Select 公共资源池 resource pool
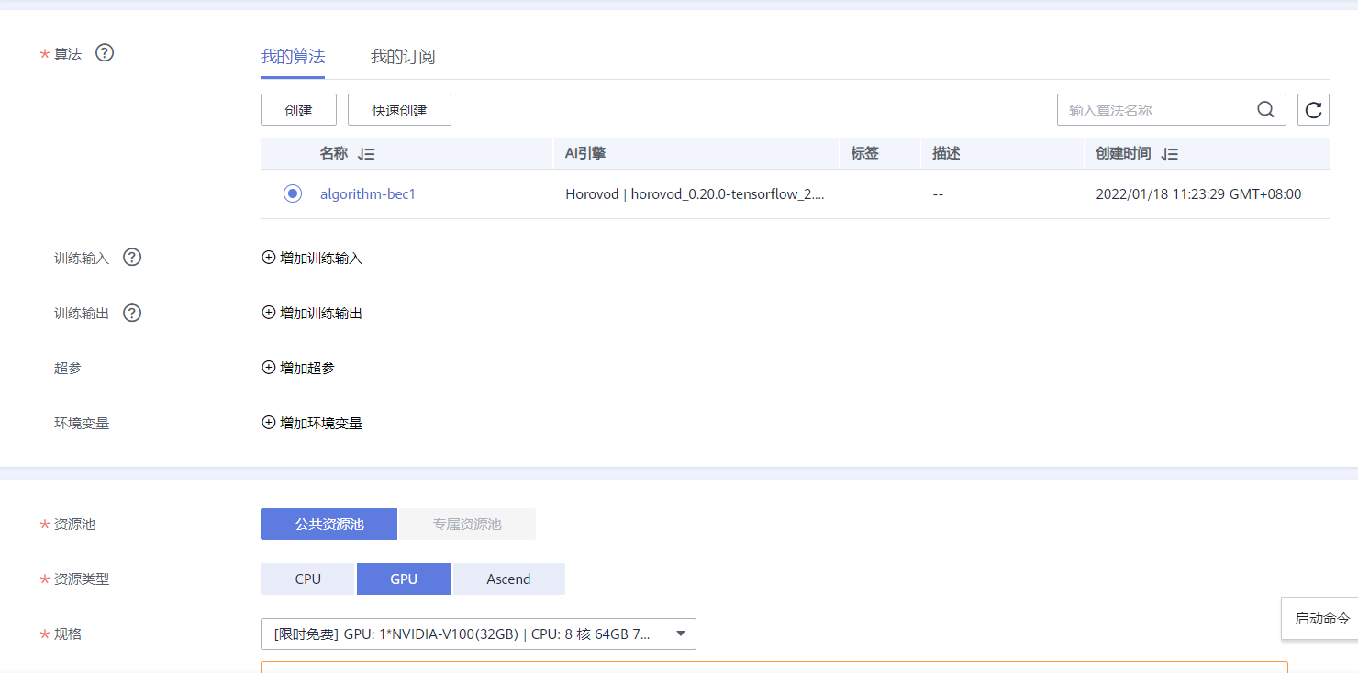The image size is (1358, 673). click(x=328, y=524)
